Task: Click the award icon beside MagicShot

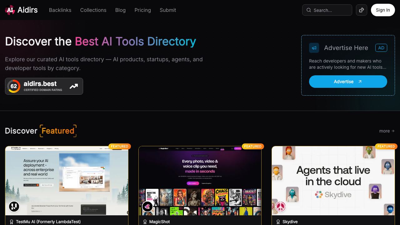Action: 145,222
